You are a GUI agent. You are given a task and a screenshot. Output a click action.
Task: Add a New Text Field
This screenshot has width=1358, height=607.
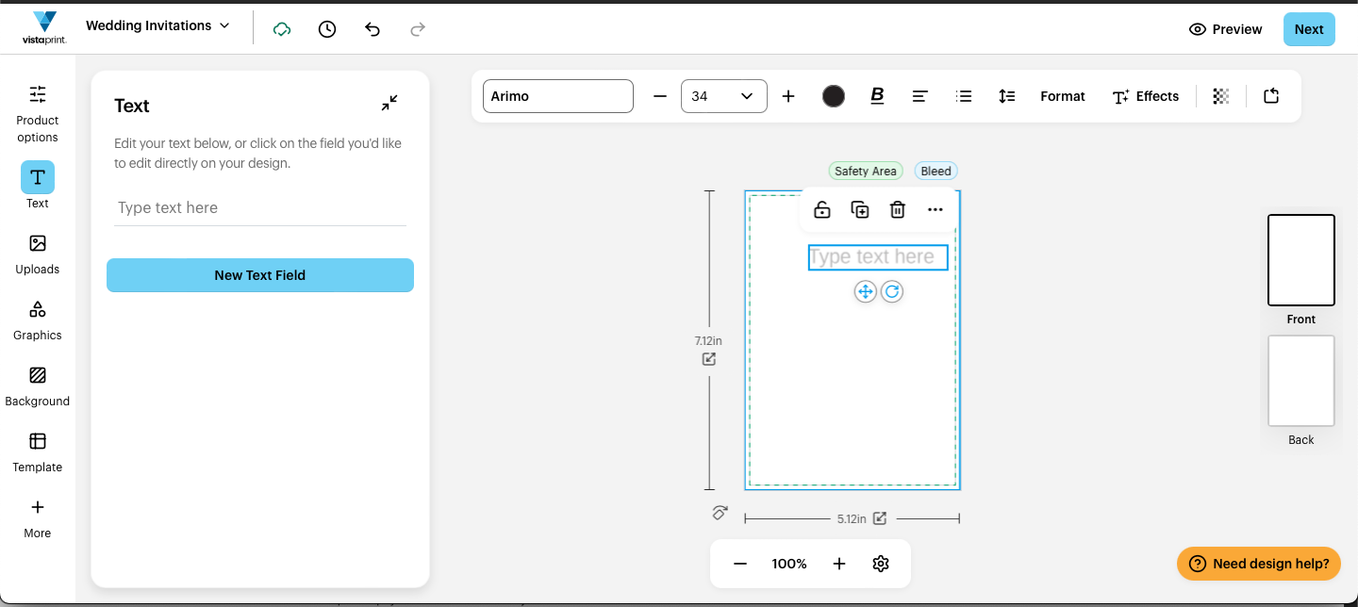click(260, 275)
